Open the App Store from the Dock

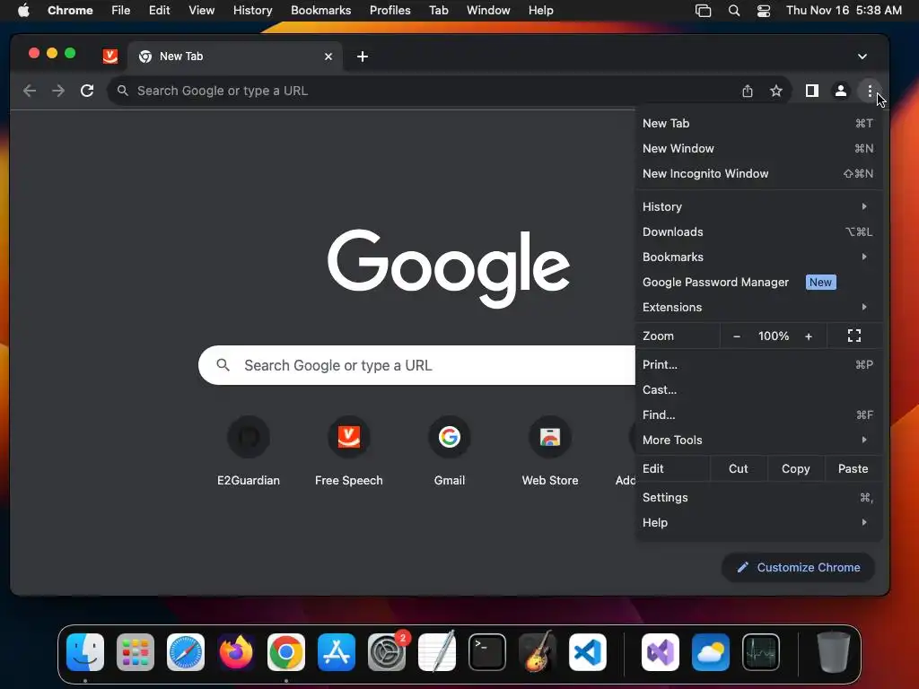[337, 652]
